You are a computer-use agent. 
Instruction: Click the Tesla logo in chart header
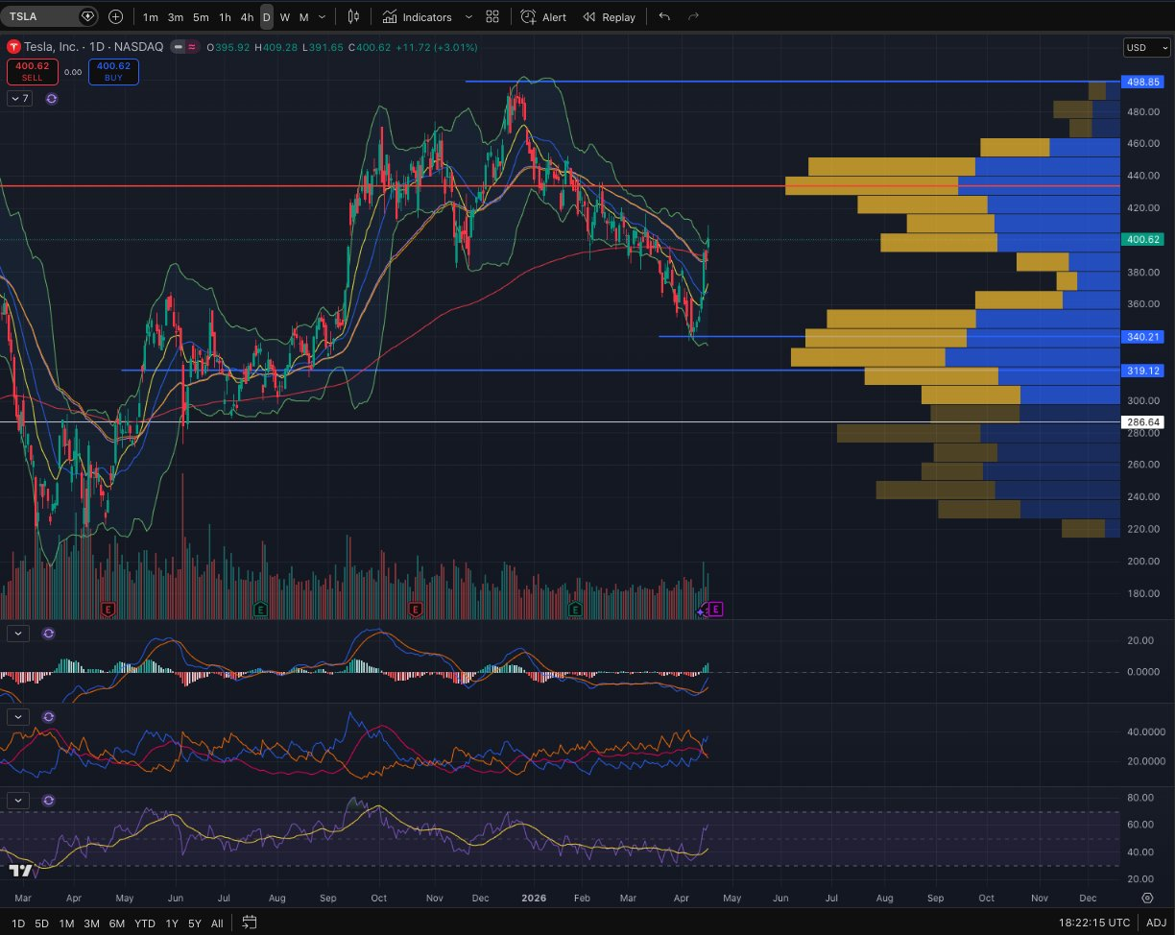point(13,46)
